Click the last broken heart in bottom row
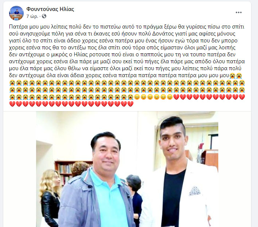This screenshot has height=227, width=258. [x=130, y=104]
